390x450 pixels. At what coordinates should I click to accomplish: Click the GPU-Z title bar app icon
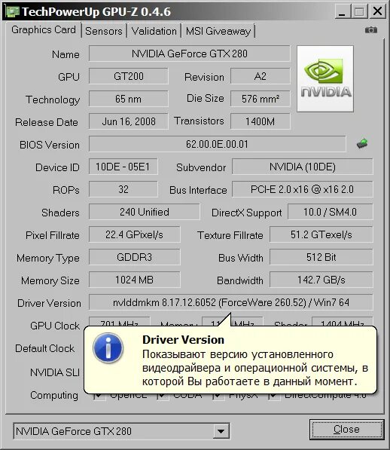(13, 11)
